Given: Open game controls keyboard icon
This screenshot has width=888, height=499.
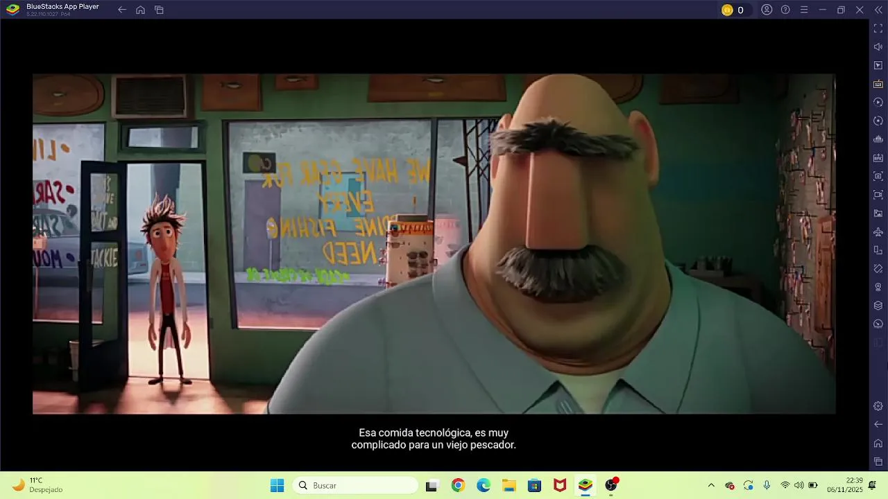Looking at the screenshot, I should click(x=878, y=84).
